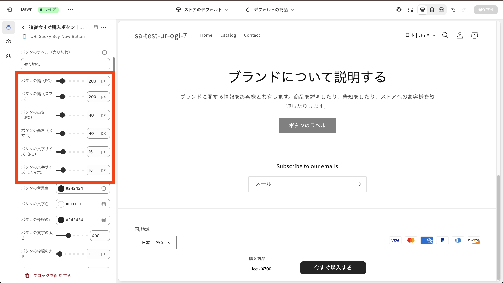Select the sections panel icon in sidebar

(8, 27)
